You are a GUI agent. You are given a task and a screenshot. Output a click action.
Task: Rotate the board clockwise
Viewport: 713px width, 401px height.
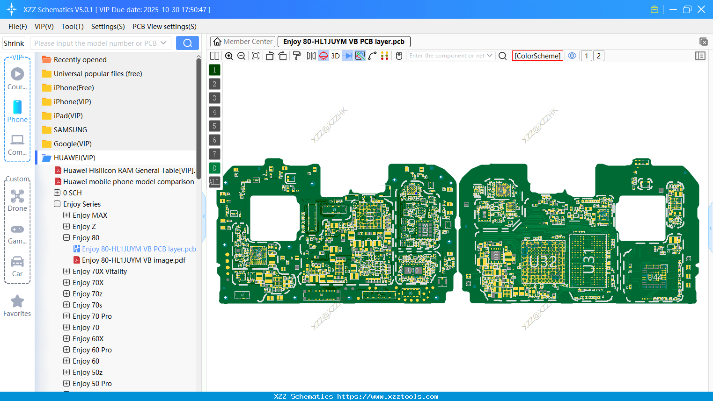[x=283, y=56]
